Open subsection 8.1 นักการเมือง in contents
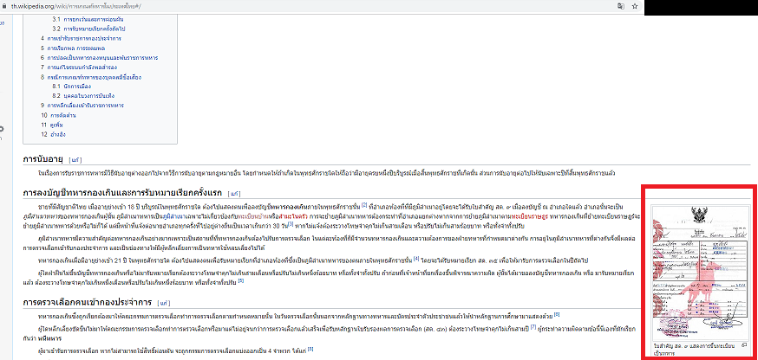This screenshot has width=758, height=360. pos(71,87)
